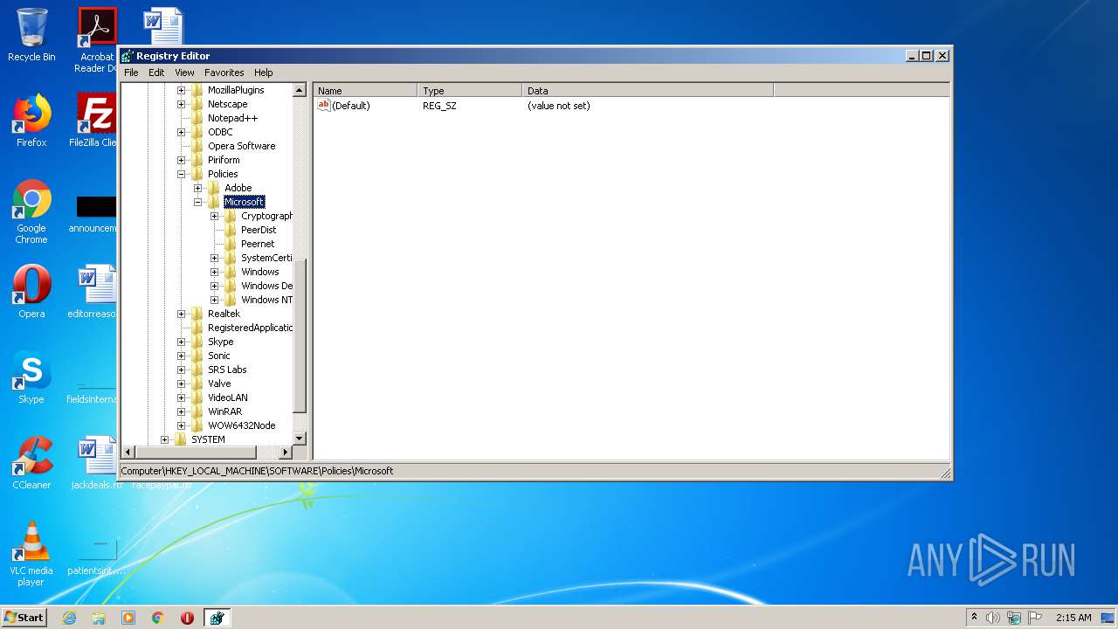Expand the SystemCertificates key
This screenshot has width=1118, height=629.
click(215, 258)
